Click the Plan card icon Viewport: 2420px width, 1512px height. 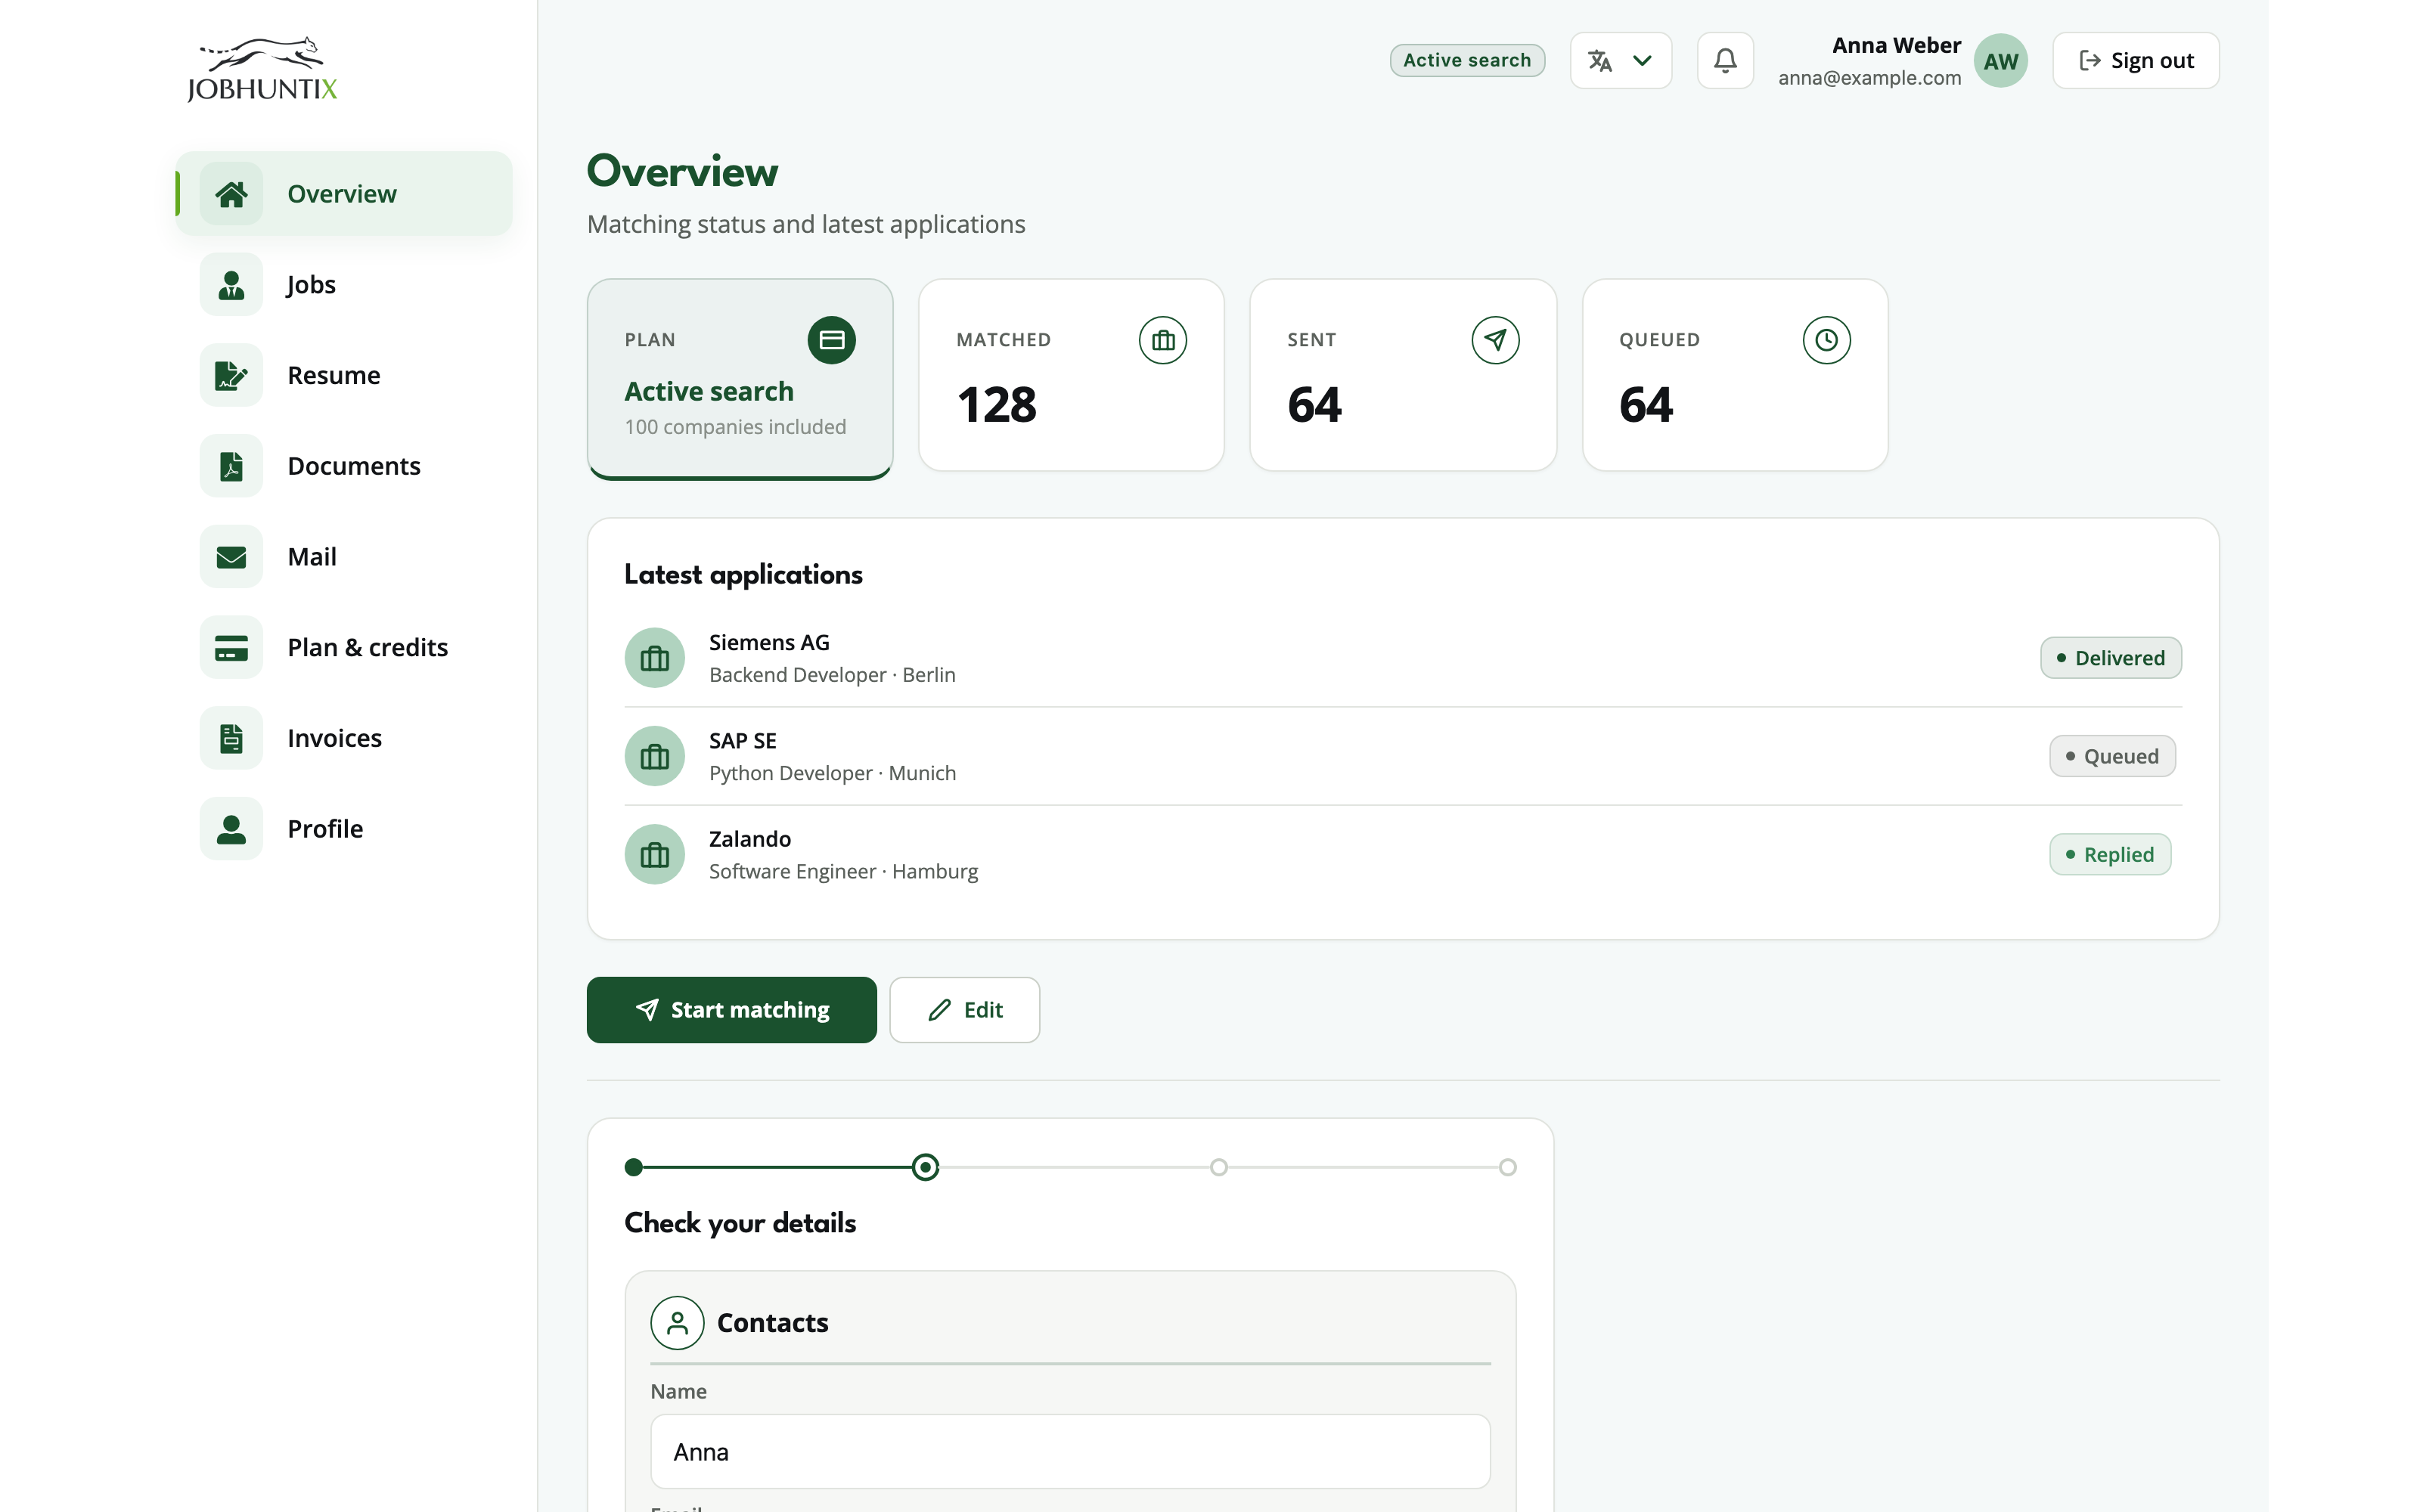click(831, 340)
